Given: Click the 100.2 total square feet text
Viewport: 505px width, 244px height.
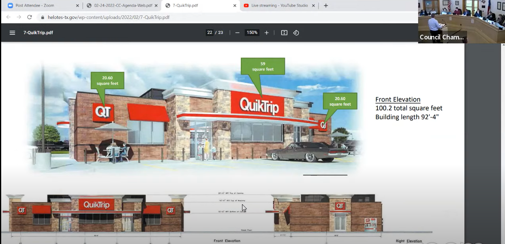Looking at the screenshot, I should tap(409, 108).
